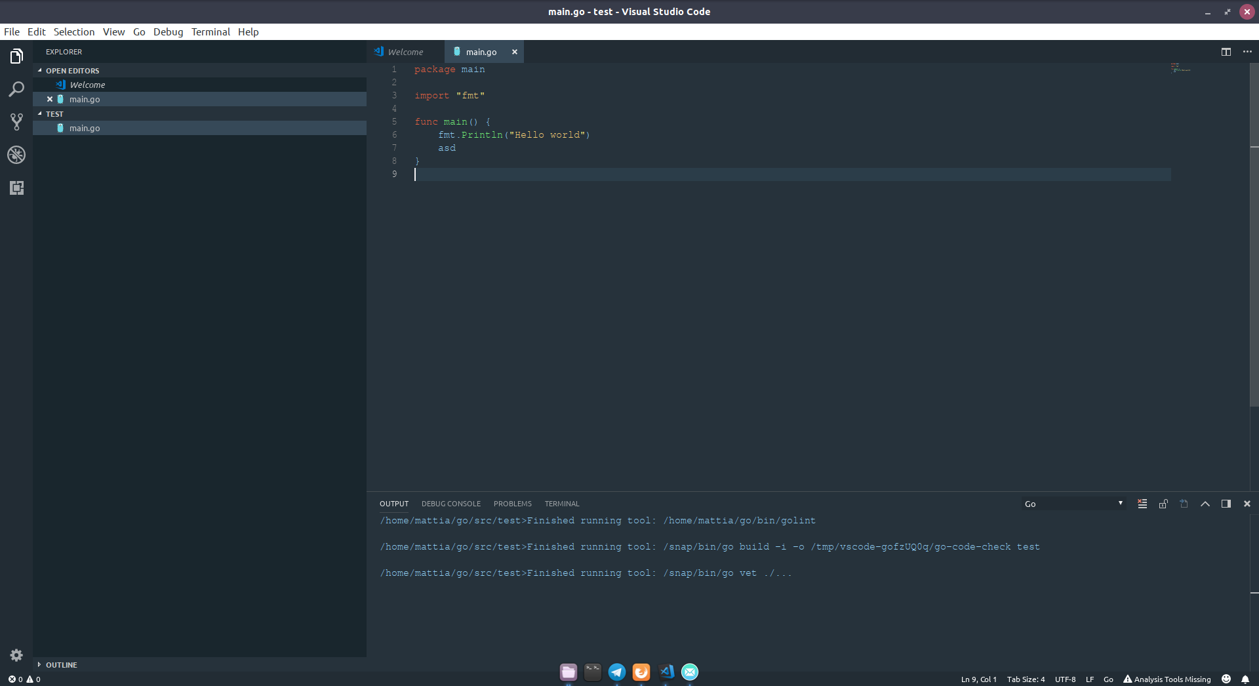Show notifications via the bell icon

point(1246,679)
